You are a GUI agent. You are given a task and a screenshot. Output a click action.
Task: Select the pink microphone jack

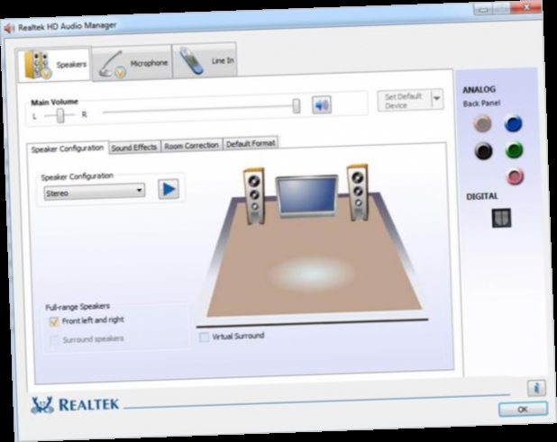(515, 176)
